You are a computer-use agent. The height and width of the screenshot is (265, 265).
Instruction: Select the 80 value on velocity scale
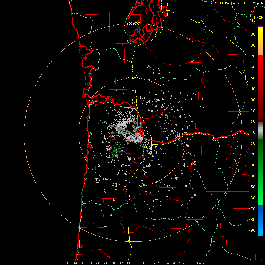(253, 45)
